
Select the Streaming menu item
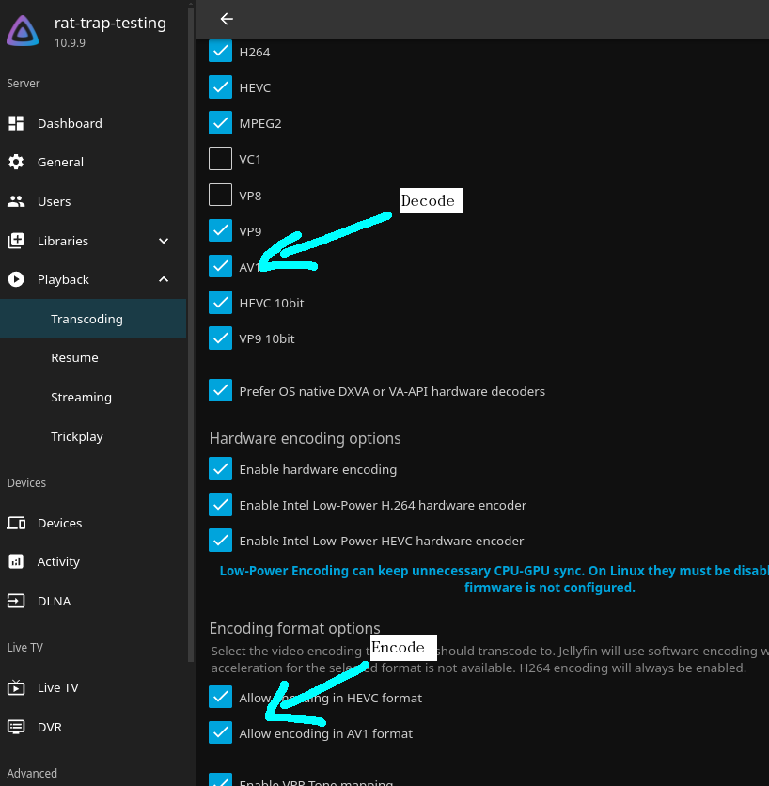click(x=81, y=397)
